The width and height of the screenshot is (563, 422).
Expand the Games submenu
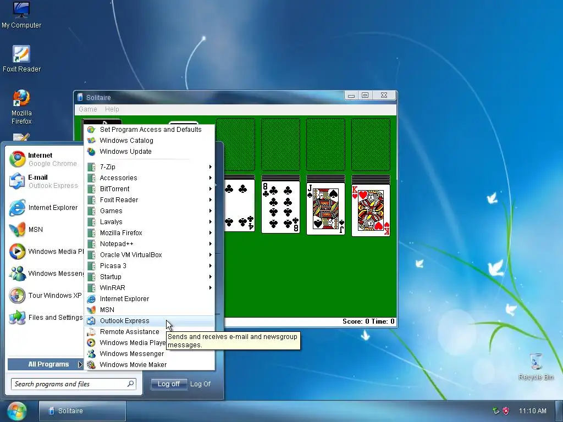point(150,211)
